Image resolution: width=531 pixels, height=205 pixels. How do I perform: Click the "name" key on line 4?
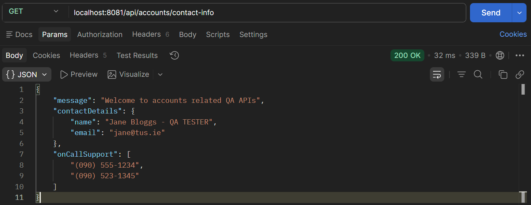(83, 122)
